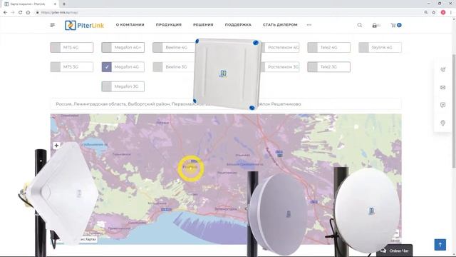The width and height of the screenshot is (456, 257).
Task: Toggle the MTS 4G coverage checkbox
Action: click(x=56, y=48)
